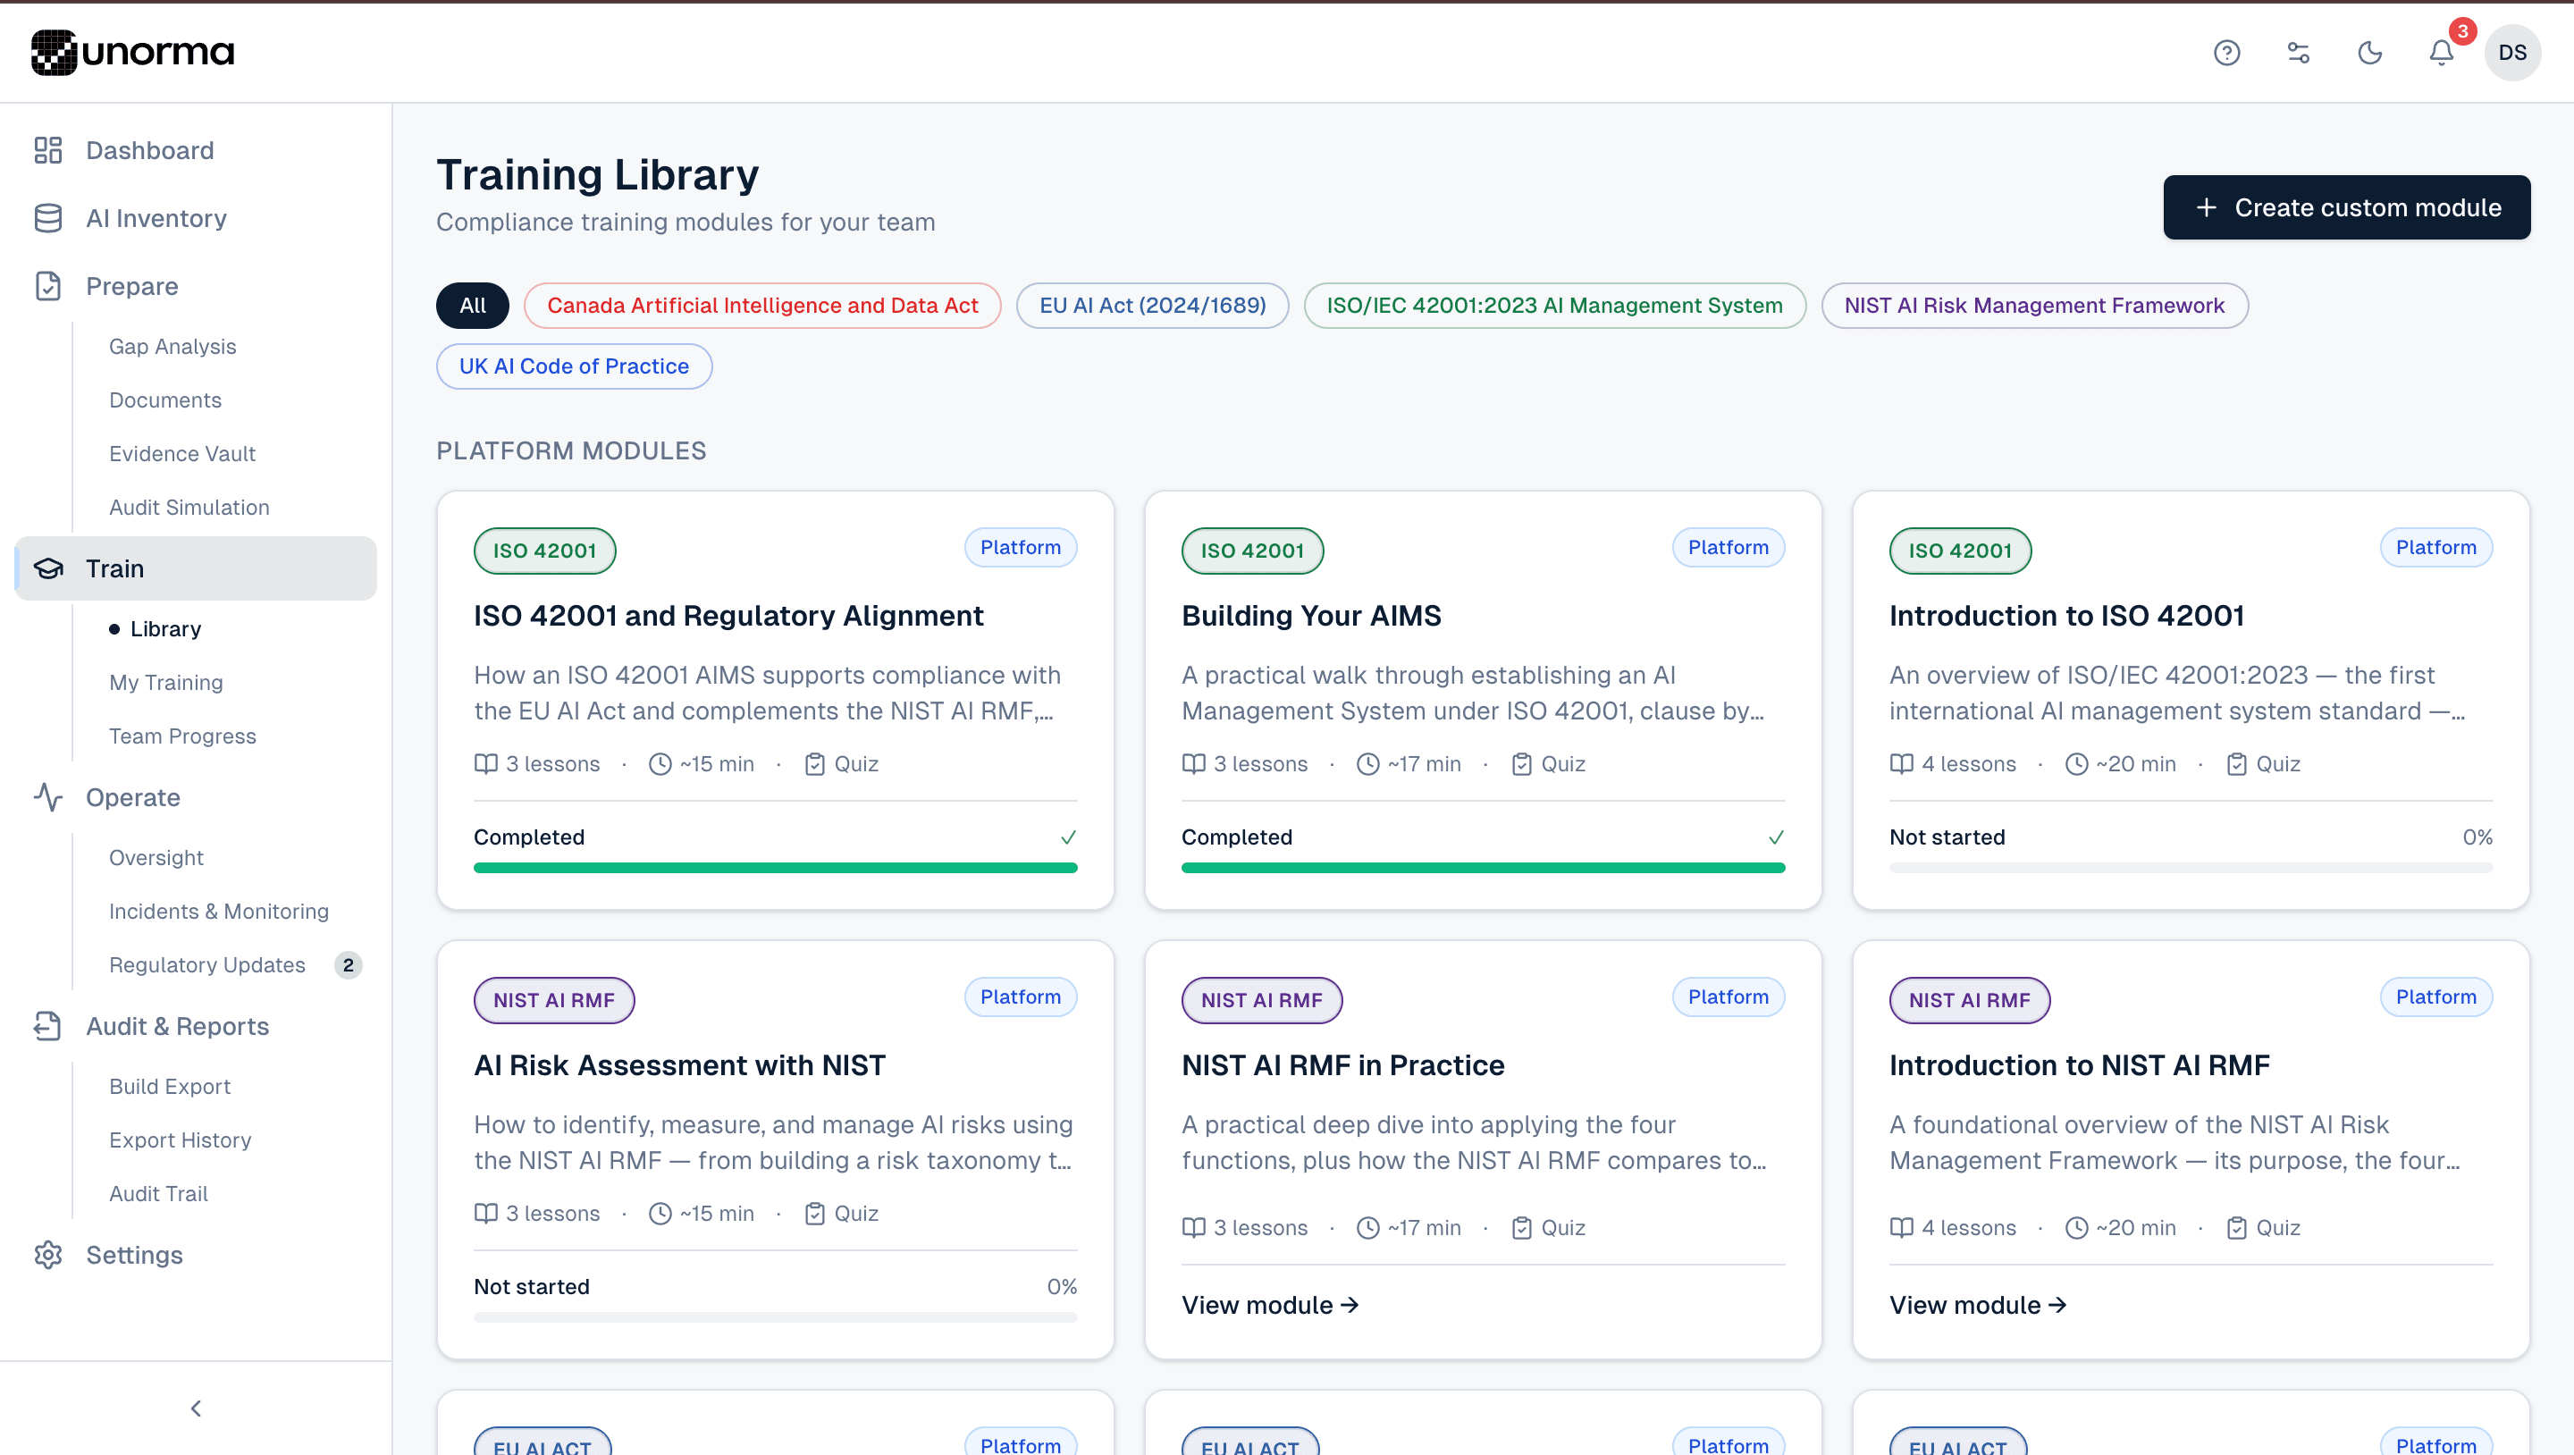Click the Settings gear icon
Viewport: 2574px width, 1455px height.
click(x=48, y=1255)
